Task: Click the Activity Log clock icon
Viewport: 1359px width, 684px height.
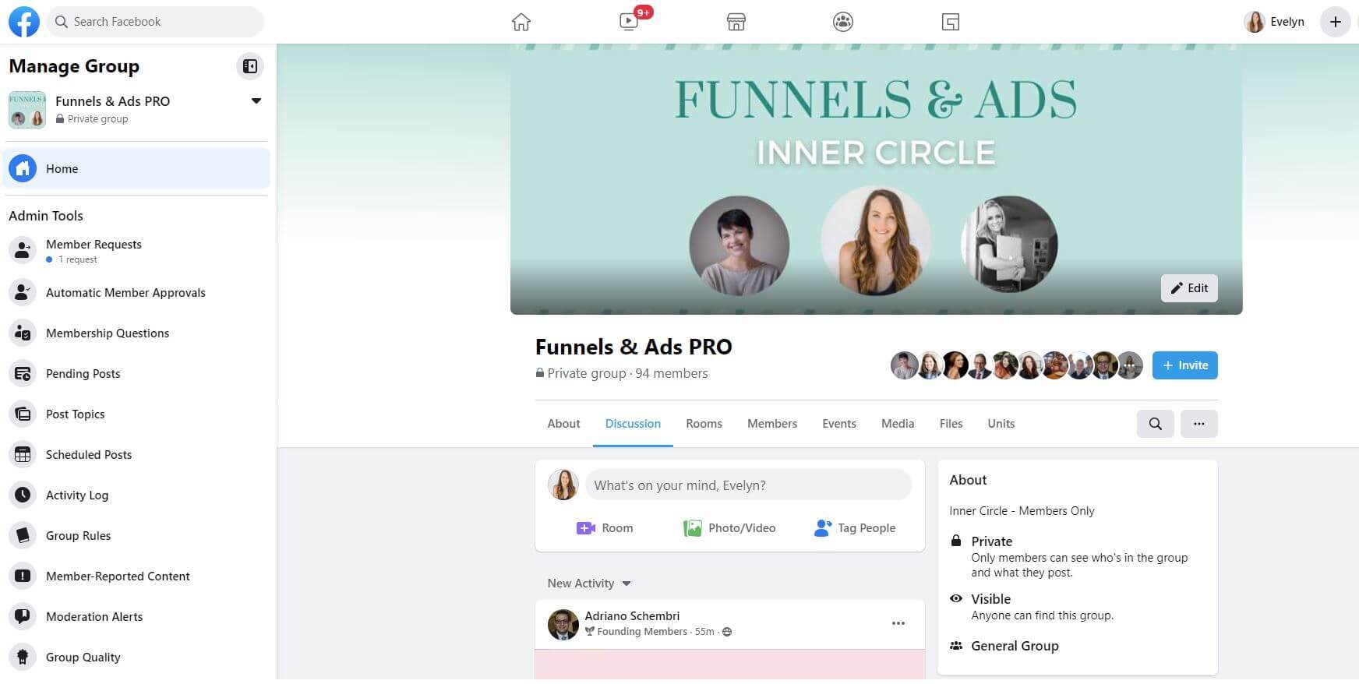Action: [x=23, y=495]
